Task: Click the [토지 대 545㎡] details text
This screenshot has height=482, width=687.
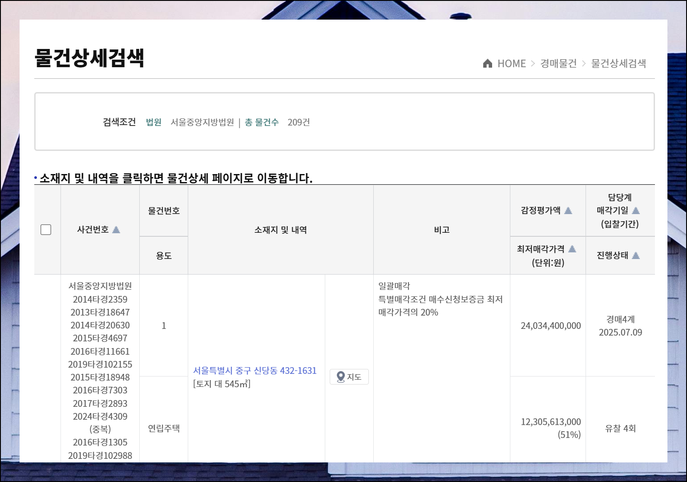Action: point(222,384)
